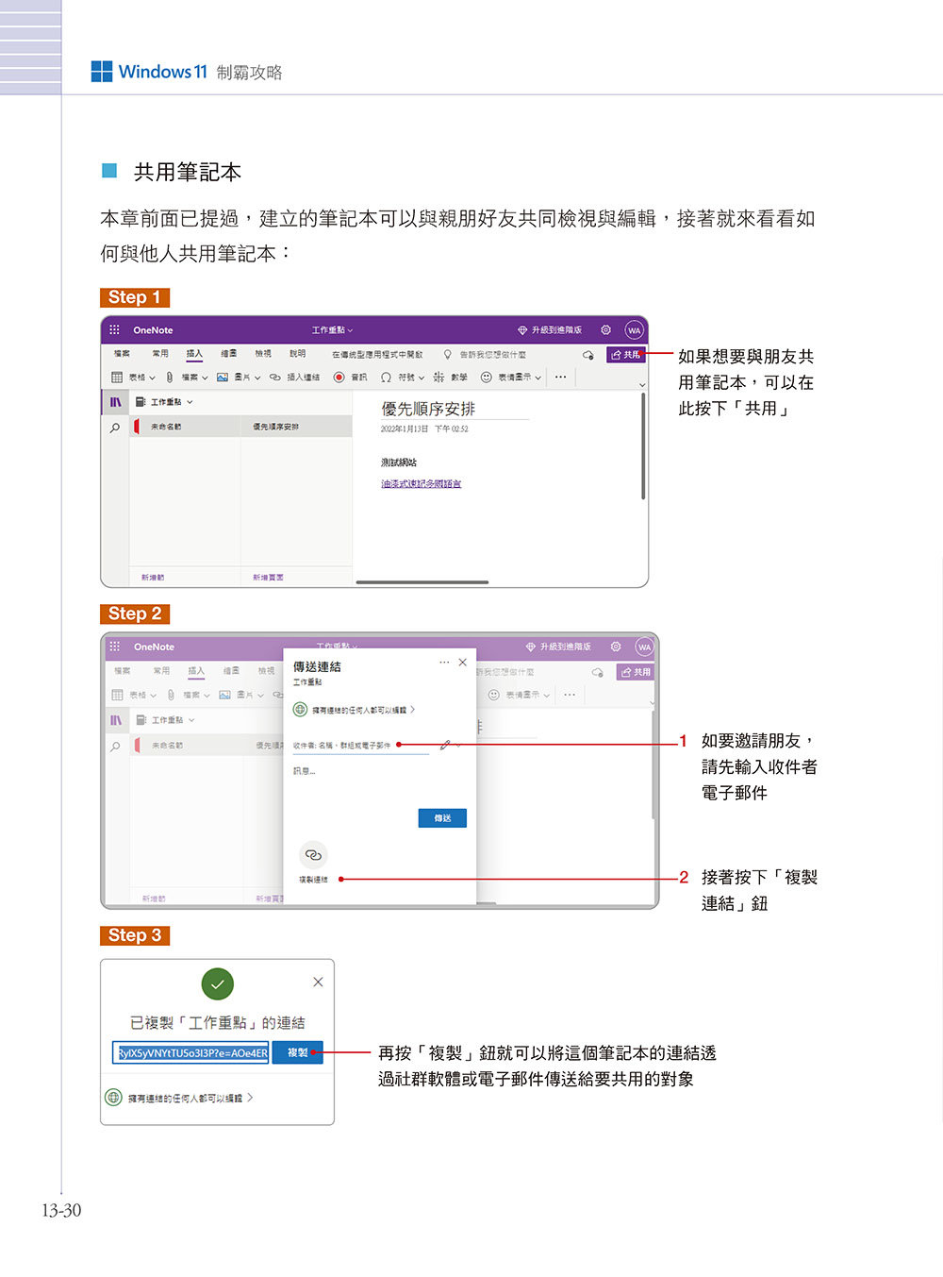
Task: Open the 檔案 tab in Step 1 window
Action: click(123, 354)
